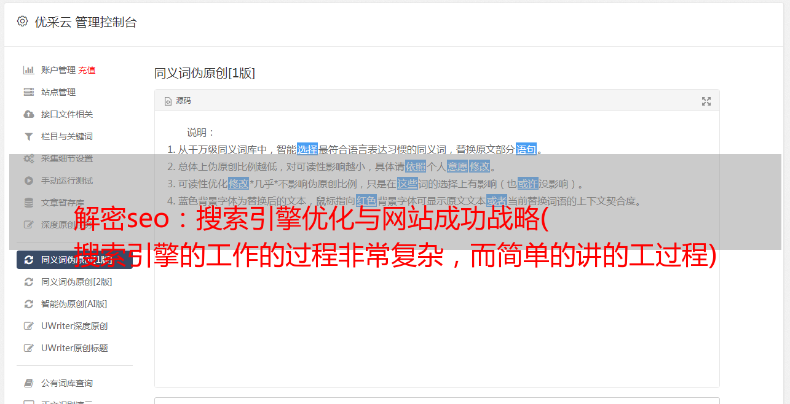790x404 pixels.
Task: Toggle the fullscreen expand icon in editor
Action: 706,101
